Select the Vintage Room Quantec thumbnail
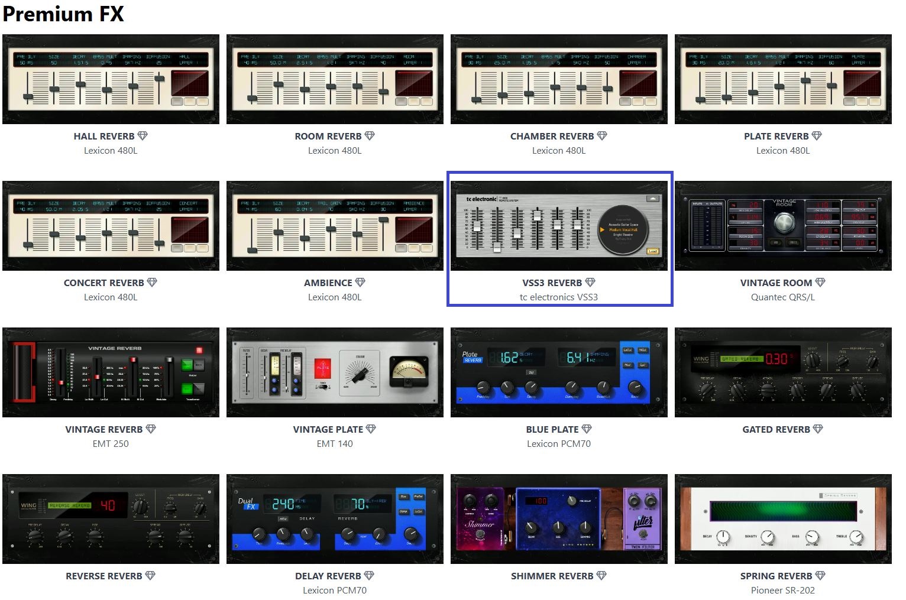This screenshot has height=600, width=906. tap(783, 226)
